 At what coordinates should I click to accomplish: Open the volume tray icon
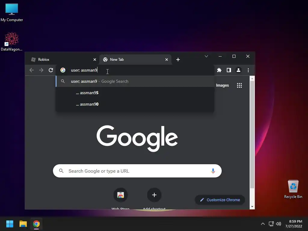pyautogui.click(x=279, y=224)
